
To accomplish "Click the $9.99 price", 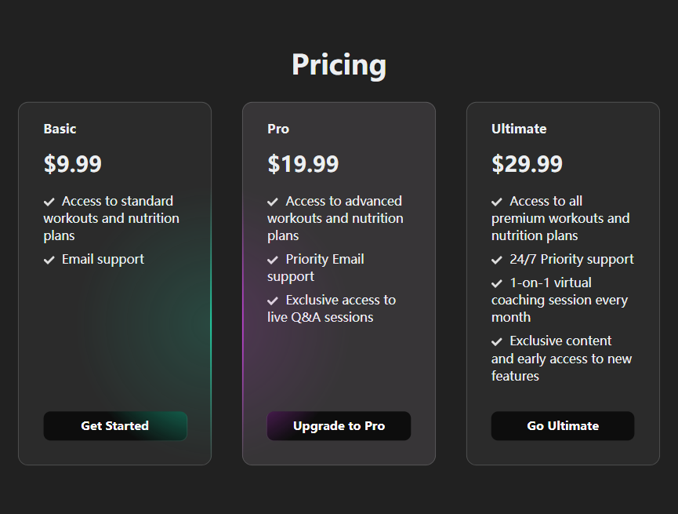I will (73, 164).
